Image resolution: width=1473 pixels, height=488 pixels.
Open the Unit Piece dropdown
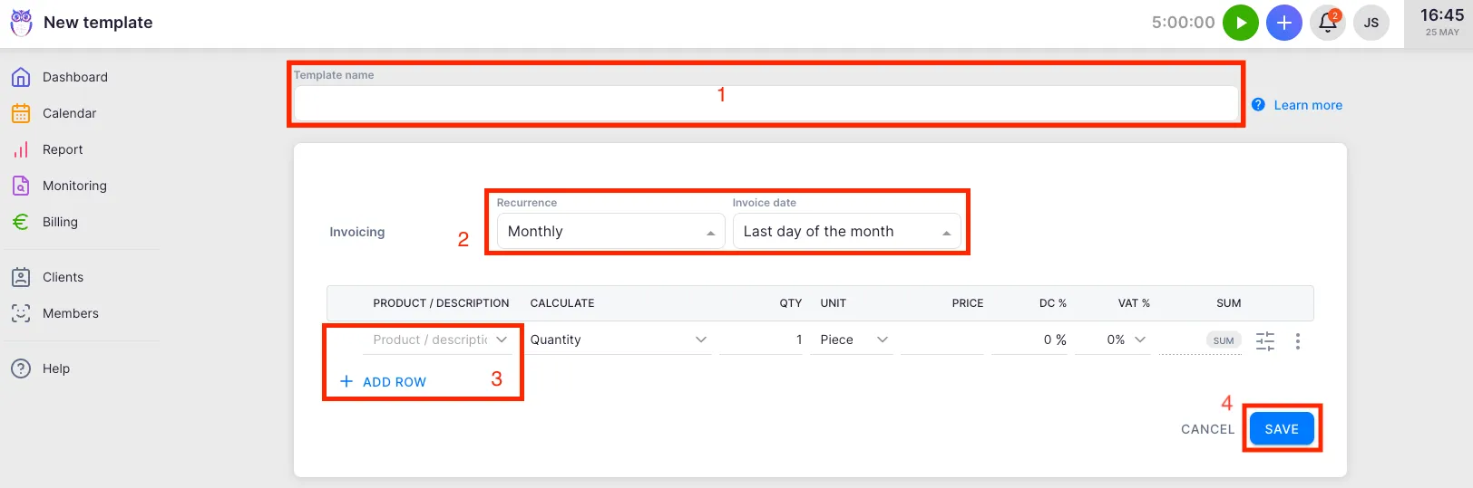click(853, 340)
